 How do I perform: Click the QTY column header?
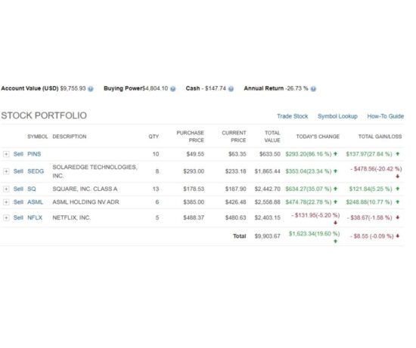point(154,137)
